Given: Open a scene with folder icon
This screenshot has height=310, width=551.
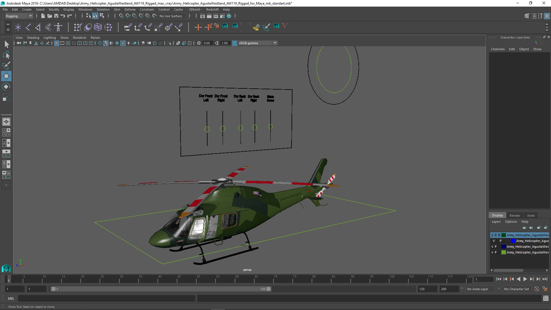Looking at the screenshot, I should coord(49,16).
